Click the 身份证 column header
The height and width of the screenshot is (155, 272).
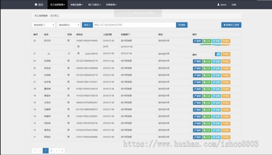click(x=79, y=35)
